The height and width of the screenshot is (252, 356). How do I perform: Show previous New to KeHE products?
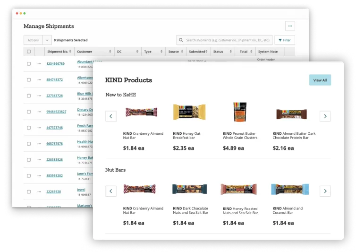(x=111, y=116)
